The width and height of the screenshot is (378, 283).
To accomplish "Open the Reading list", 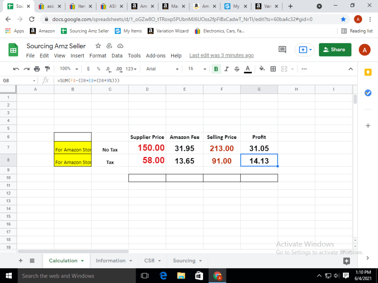I will (357, 31).
